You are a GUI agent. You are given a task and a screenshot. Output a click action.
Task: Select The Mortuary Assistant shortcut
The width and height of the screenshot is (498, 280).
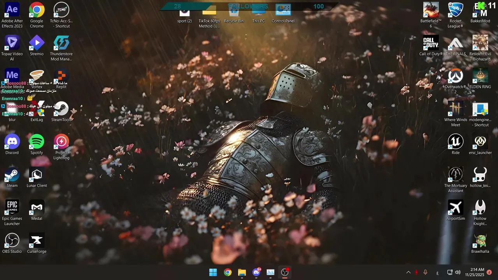[x=456, y=180]
